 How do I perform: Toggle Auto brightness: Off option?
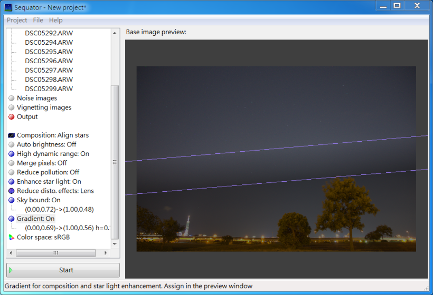click(x=46, y=145)
